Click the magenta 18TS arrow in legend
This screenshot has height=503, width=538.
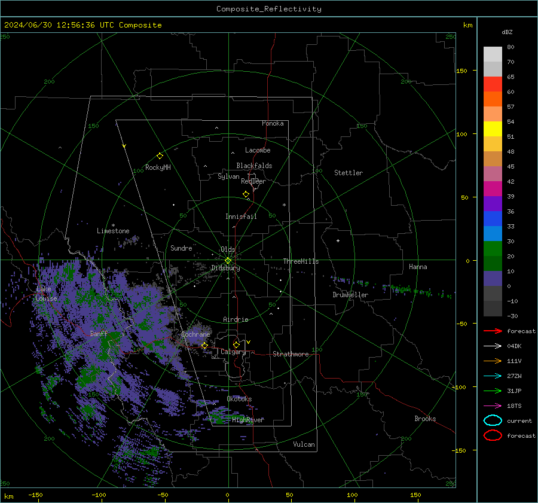coord(493,406)
